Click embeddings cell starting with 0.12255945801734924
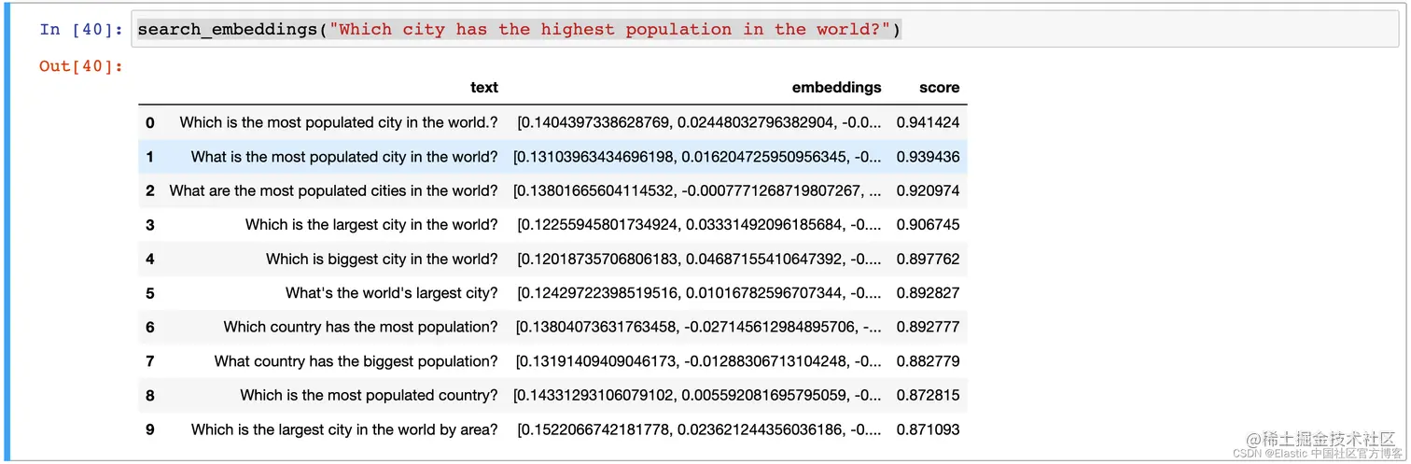 point(700,225)
